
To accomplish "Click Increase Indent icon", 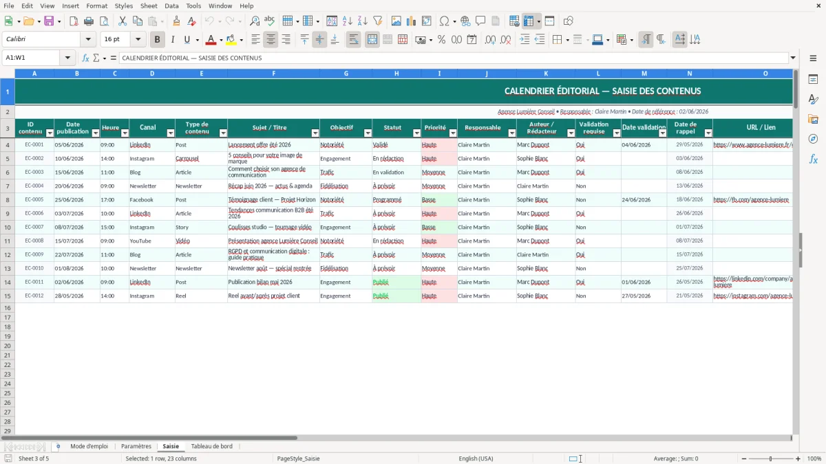I will pos(525,40).
